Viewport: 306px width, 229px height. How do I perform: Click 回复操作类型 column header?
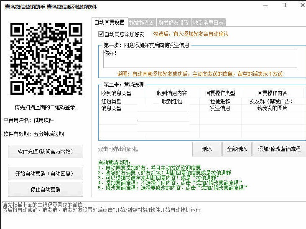[220, 93]
